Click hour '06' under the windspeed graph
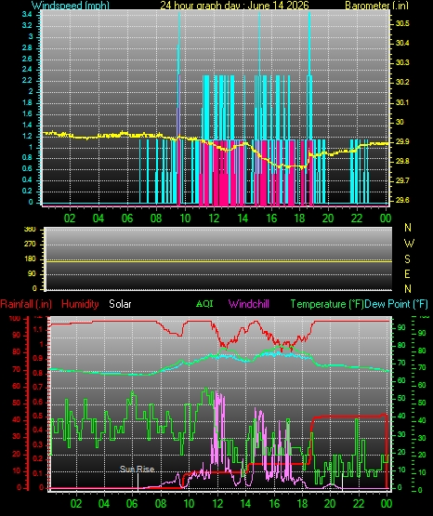This screenshot has width=433, height=516. pyautogui.click(x=127, y=218)
